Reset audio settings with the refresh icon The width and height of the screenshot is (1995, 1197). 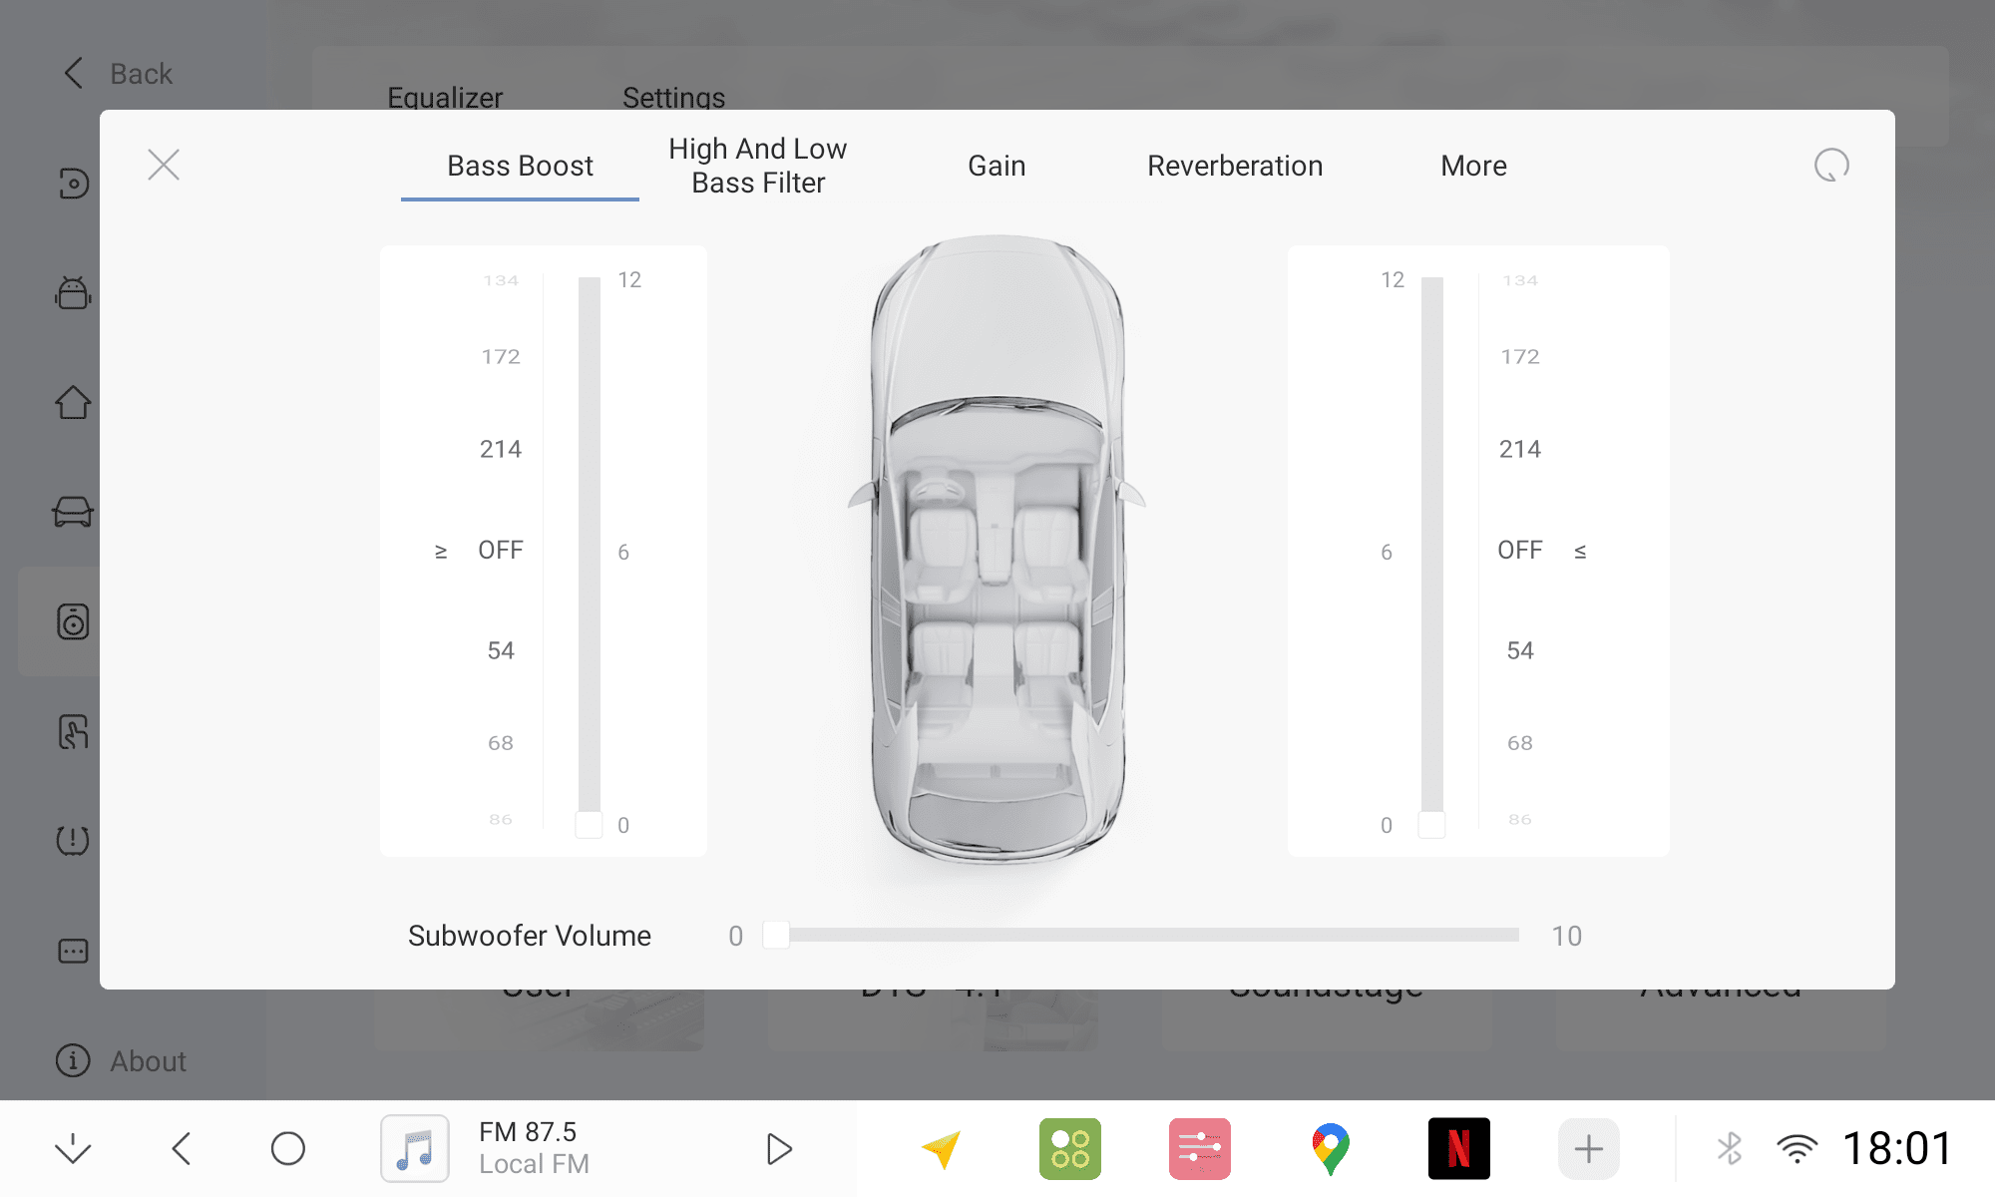coord(1831,165)
